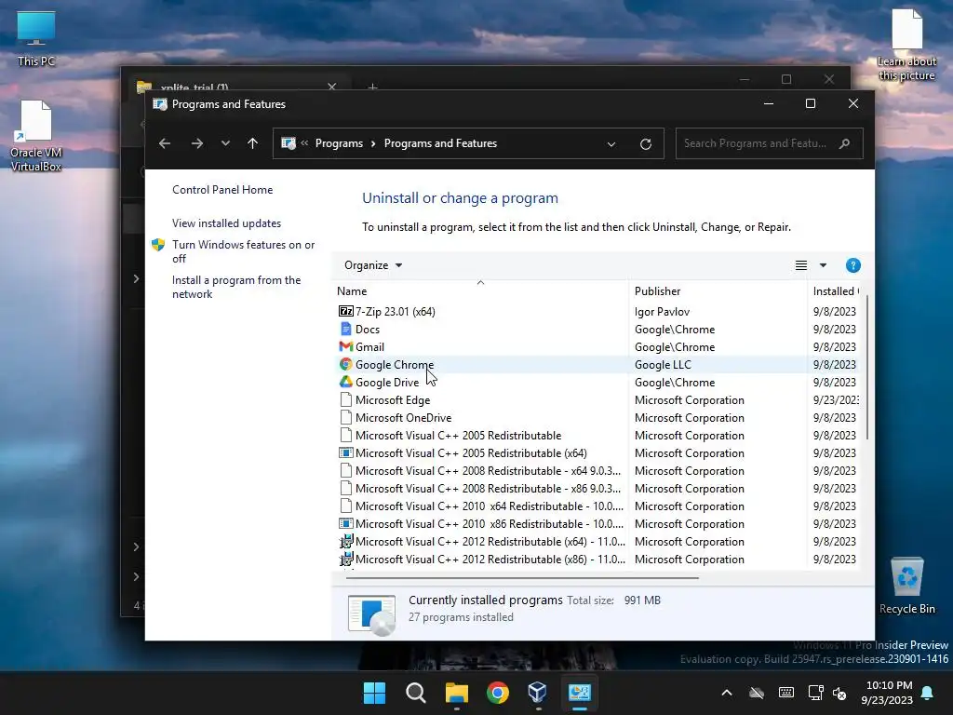The width and height of the screenshot is (953, 715).
Task: Select Visual C++ 2008 Redistributable x64 row
Action: (597, 470)
